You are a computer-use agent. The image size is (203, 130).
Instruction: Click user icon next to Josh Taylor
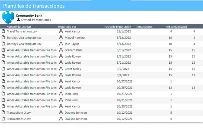pyautogui.click(x=61, y=44)
